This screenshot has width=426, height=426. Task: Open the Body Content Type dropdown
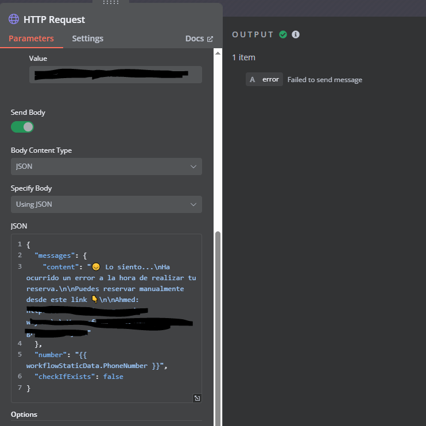click(x=106, y=166)
